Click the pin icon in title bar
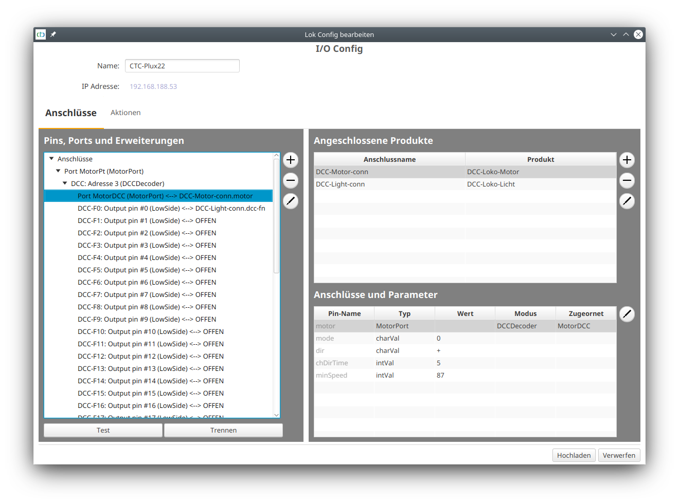679x504 pixels. click(x=53, y=34)
